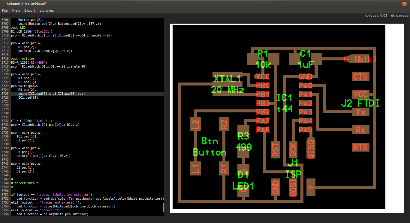The height and width of the screenshot is (223, 410).
Task: Click line number 3746 in the gutter
Action: tap(5, 175)
